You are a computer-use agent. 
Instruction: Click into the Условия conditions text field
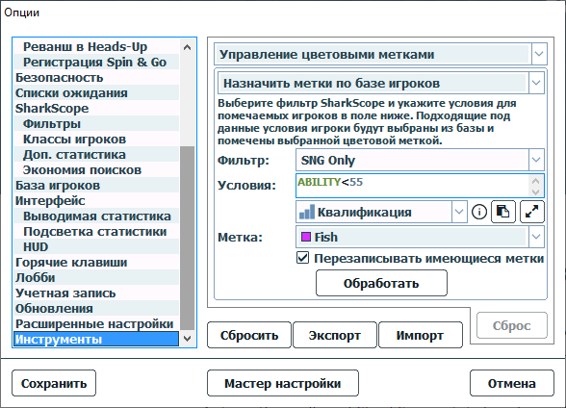[412, 186]
